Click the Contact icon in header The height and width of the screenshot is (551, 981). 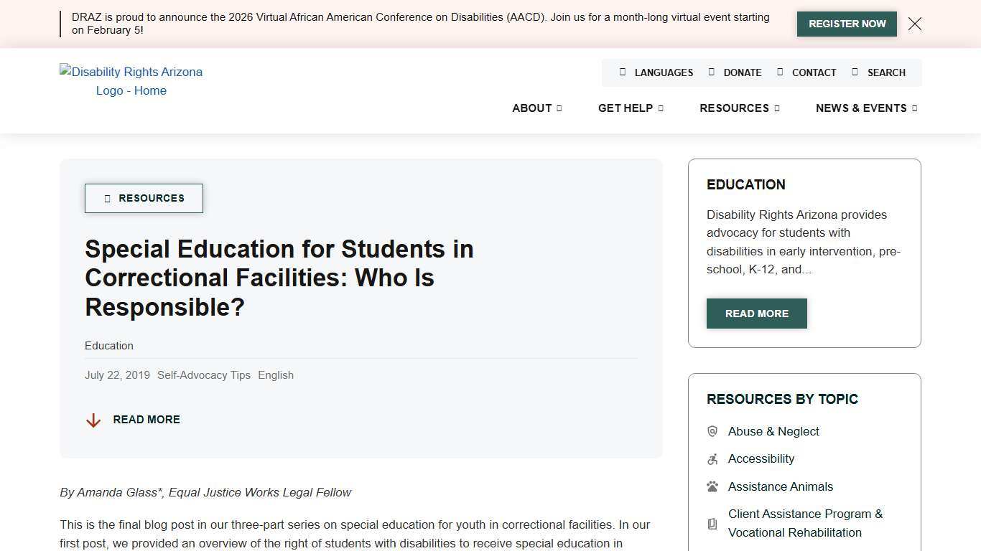click(x=779, y=72)
